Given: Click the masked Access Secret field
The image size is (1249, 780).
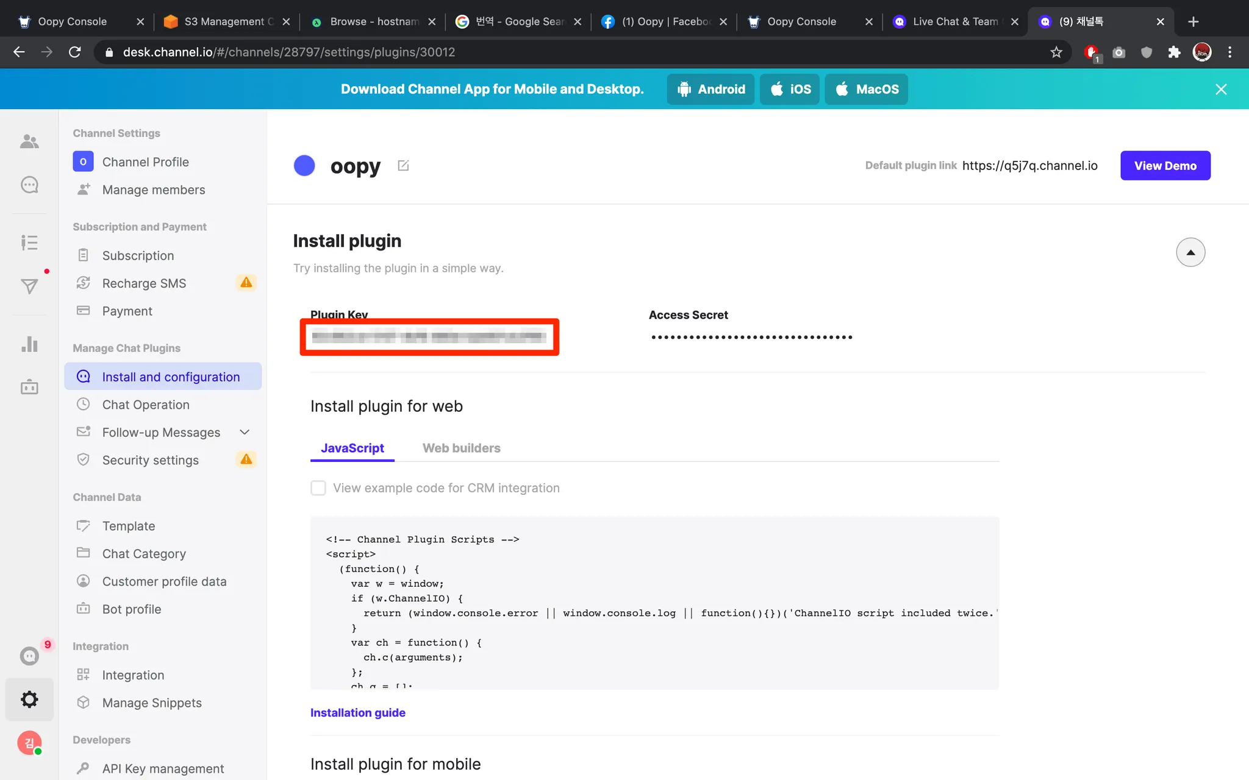Looking at the screenshot, I should pos(751,337).
